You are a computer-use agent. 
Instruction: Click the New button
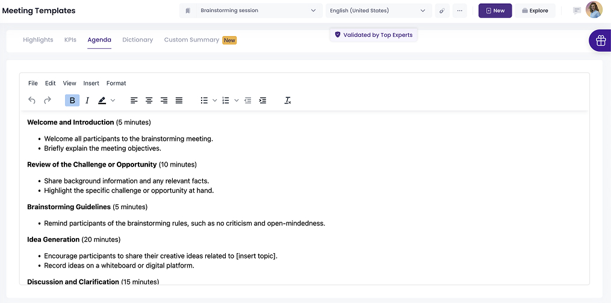coord(495,10)
